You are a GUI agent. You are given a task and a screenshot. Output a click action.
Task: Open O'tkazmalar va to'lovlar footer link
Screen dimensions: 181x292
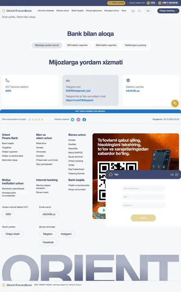47,160
